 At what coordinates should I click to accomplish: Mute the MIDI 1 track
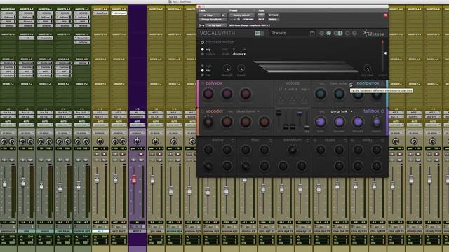141,160
